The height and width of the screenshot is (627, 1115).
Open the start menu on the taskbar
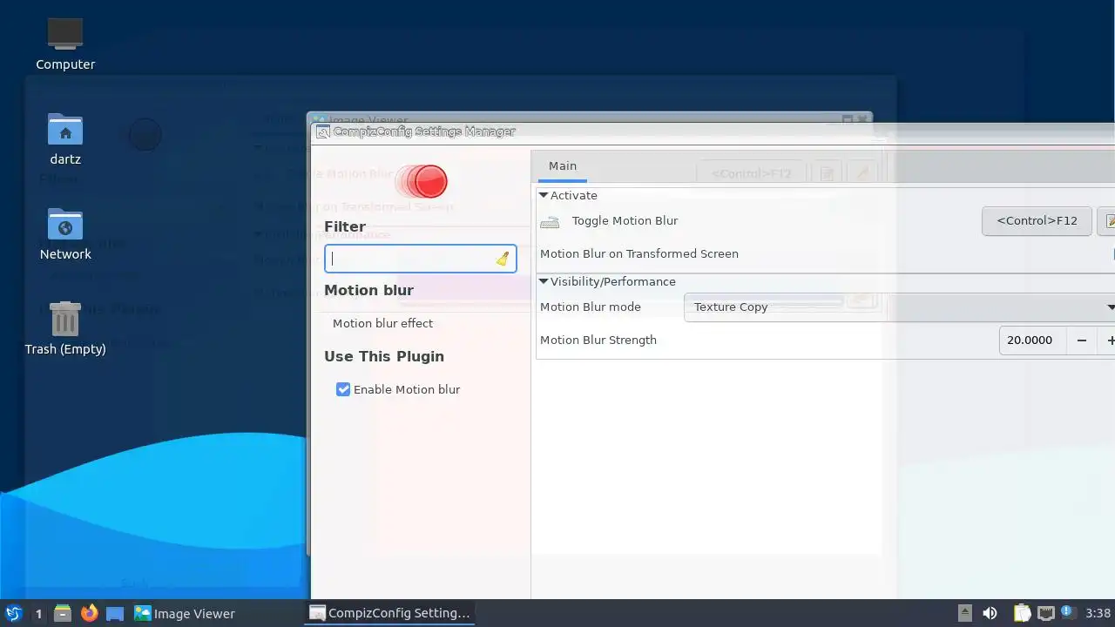13,613
